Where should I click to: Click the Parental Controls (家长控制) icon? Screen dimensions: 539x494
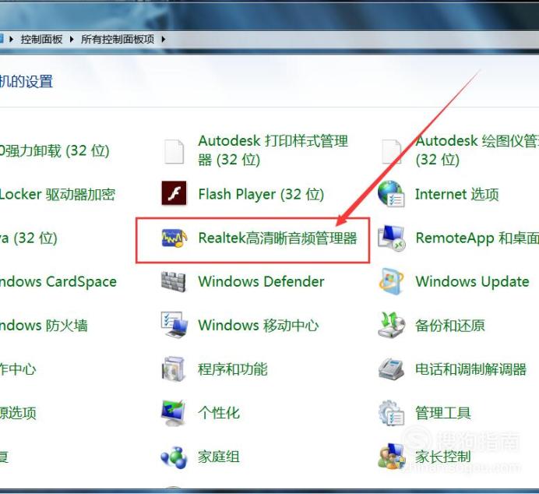(391, 457)
